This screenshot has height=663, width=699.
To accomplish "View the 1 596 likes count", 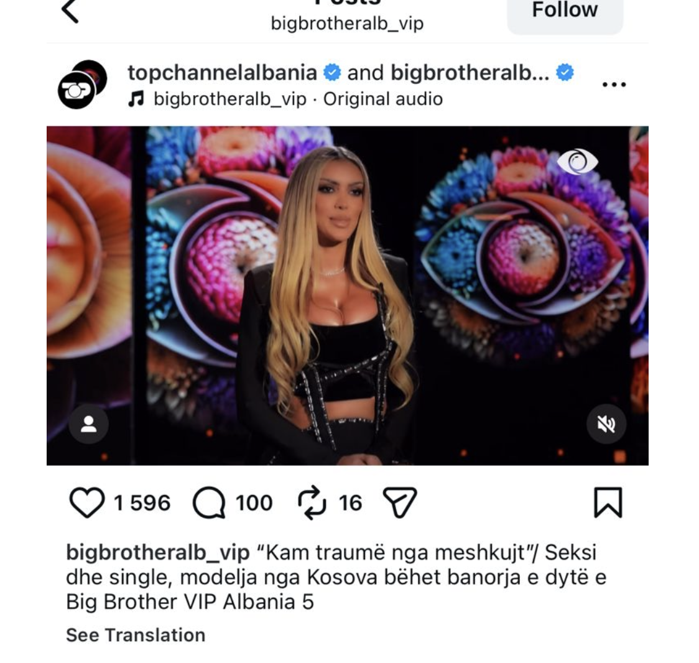I will pos(142,503).
